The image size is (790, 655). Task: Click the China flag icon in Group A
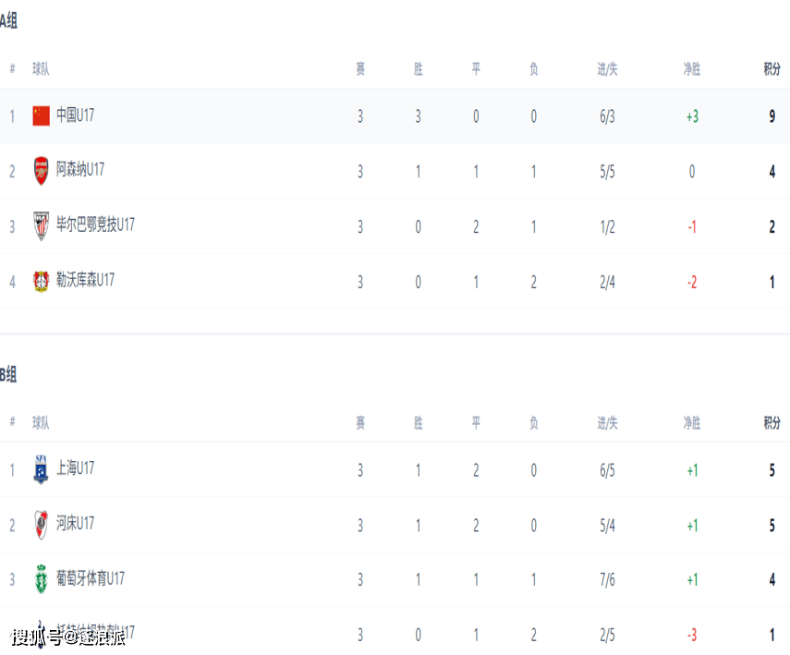41,115
